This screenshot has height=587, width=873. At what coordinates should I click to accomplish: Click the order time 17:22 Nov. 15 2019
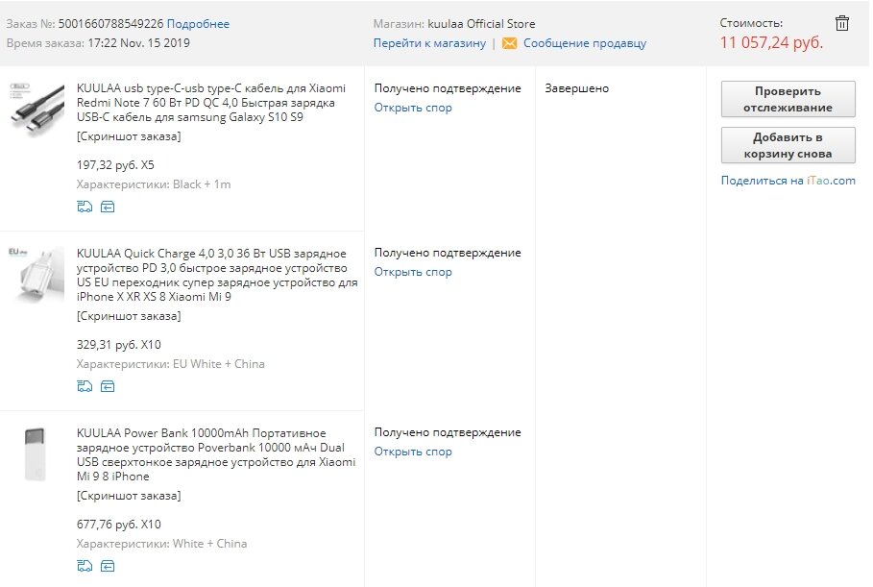[x=138, y=43]
